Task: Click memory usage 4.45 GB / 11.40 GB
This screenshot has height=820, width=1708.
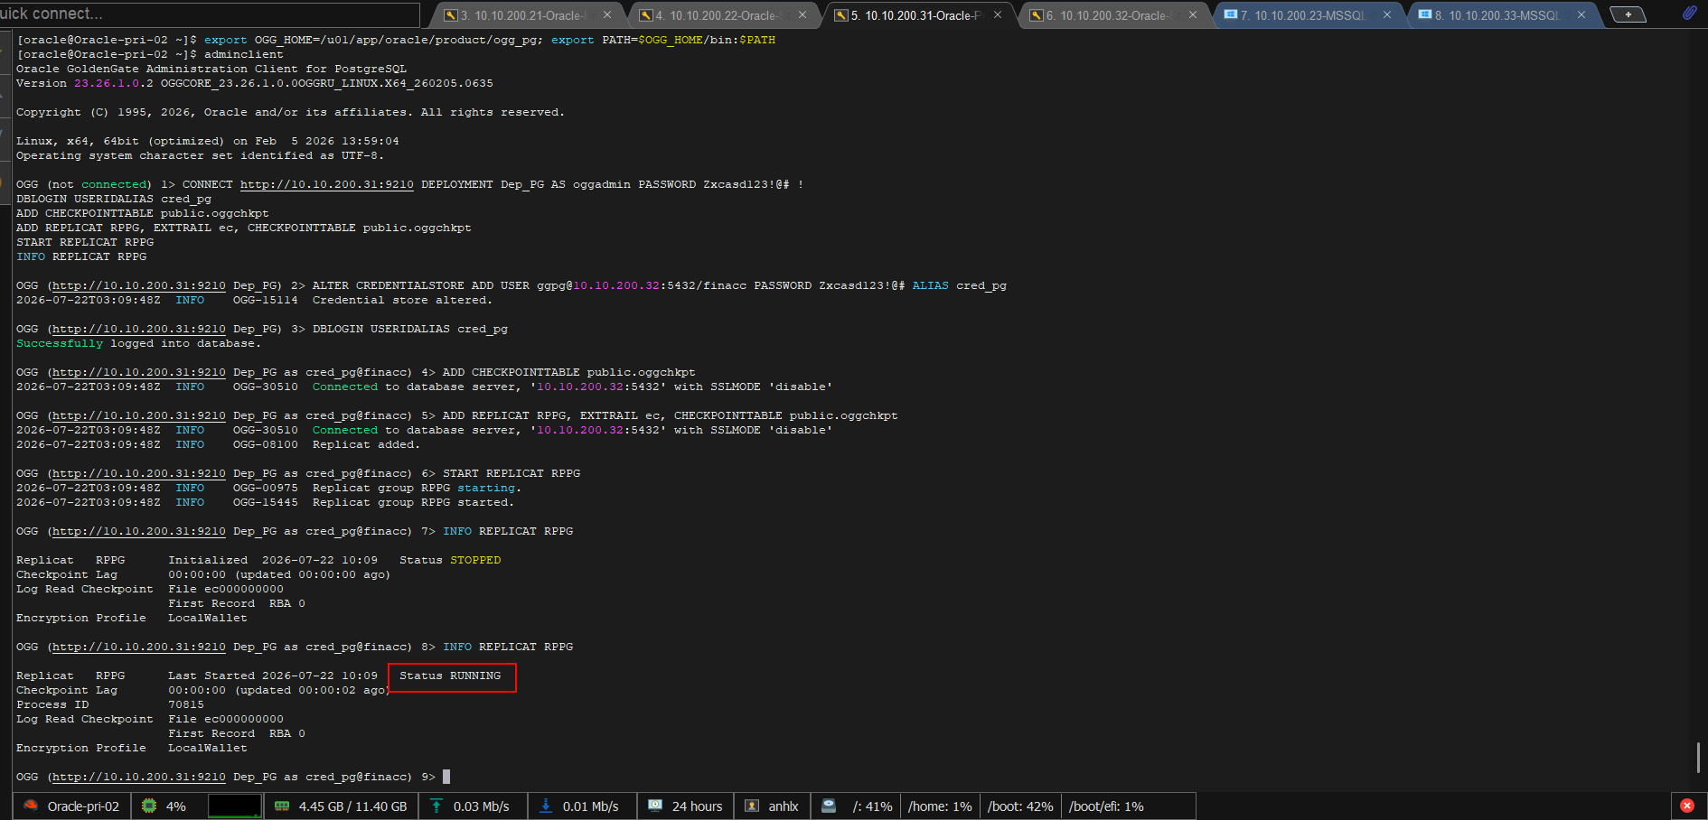Action: click(352, 806)
